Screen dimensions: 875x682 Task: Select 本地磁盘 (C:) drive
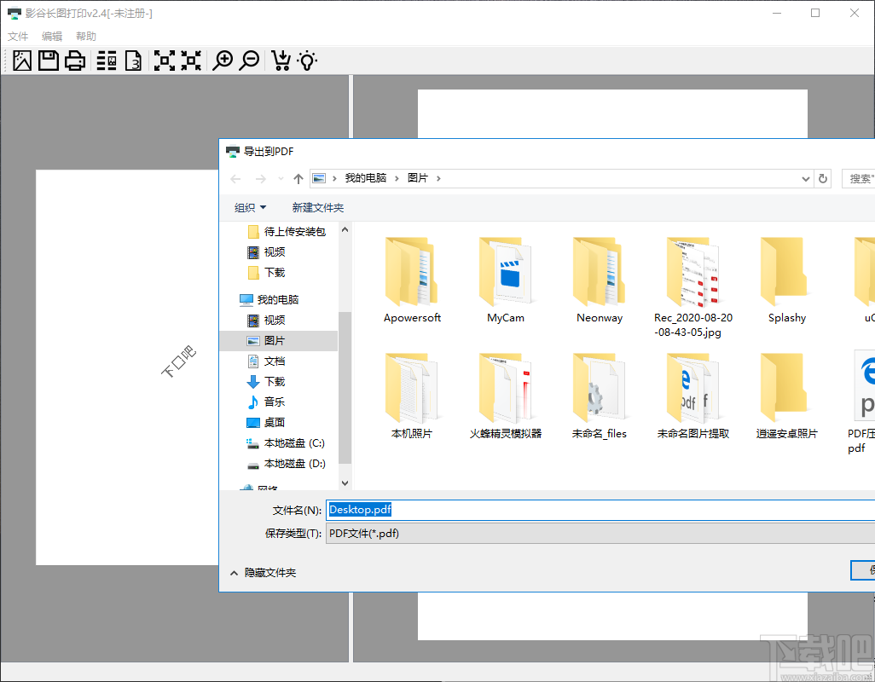click(287, 442)
